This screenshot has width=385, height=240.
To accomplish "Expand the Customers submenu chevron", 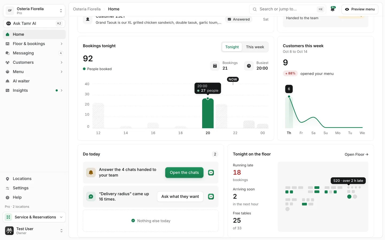I will (61, 62).
